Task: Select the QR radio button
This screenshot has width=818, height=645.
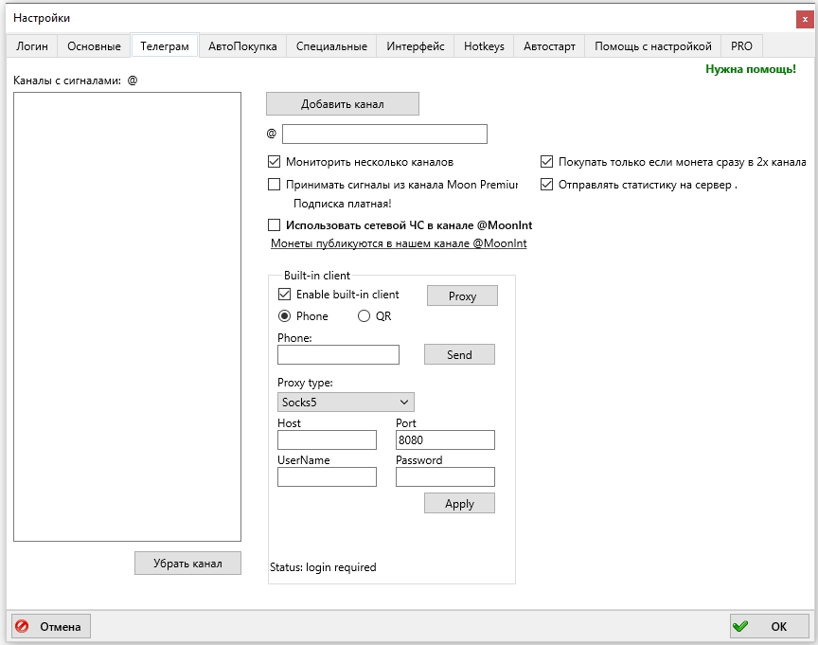Action: point(364,316)
